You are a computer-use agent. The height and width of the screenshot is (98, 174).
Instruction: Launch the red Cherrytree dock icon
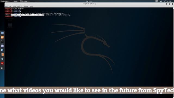[2, 63]
